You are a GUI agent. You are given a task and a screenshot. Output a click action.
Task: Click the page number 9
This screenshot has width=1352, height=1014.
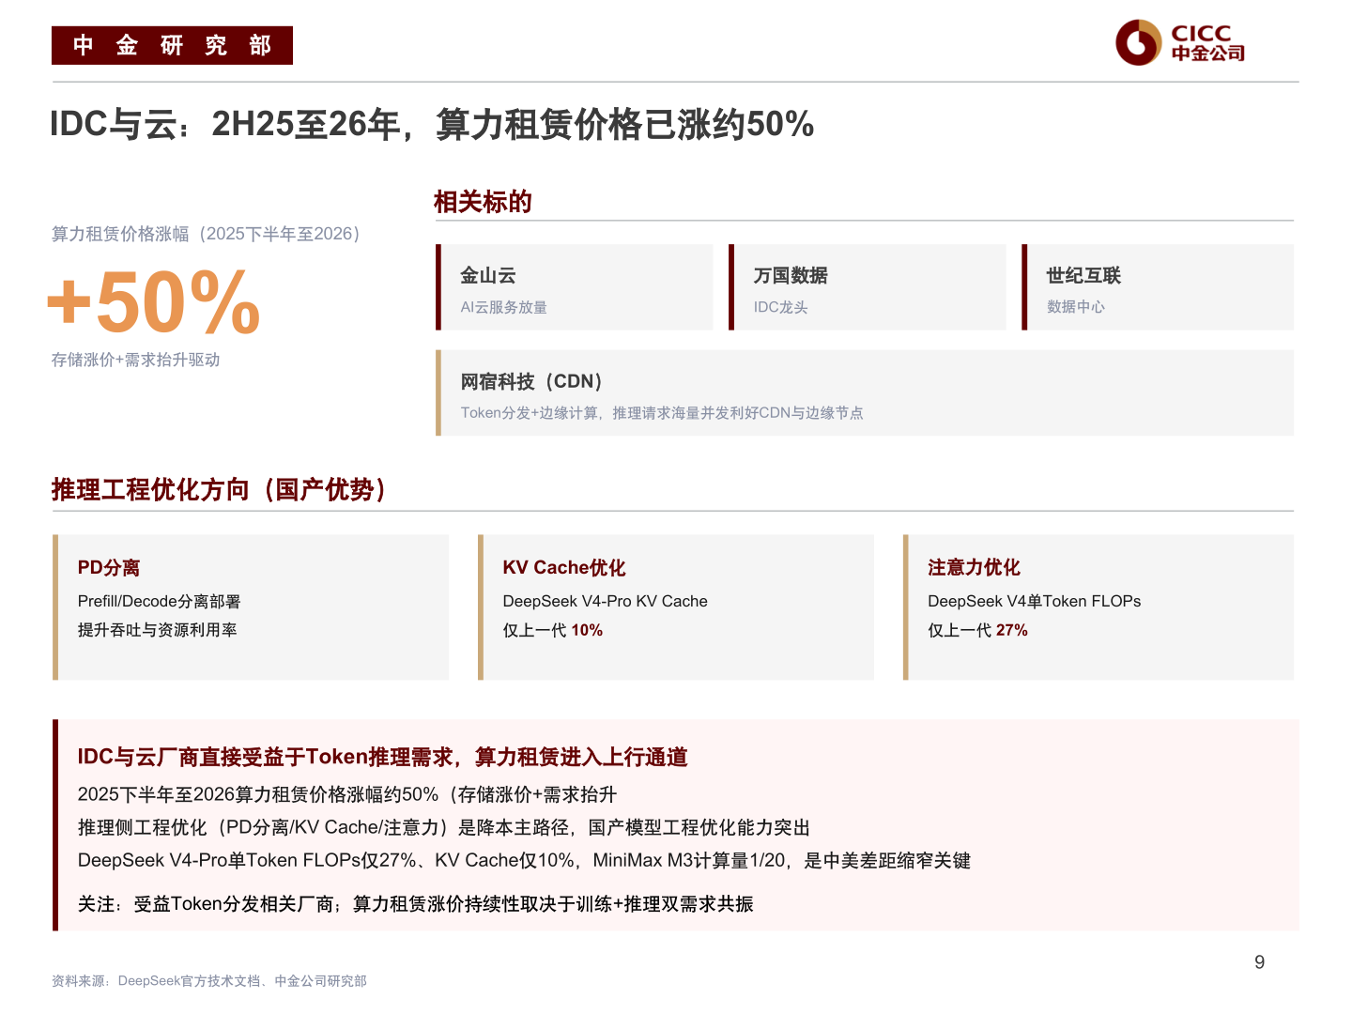click(x=1260, y=962)
